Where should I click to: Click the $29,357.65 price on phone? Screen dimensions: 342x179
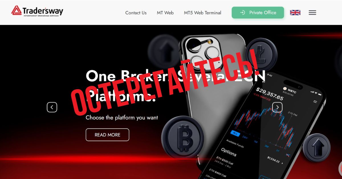pyautogui.click(x=269, y=94)
